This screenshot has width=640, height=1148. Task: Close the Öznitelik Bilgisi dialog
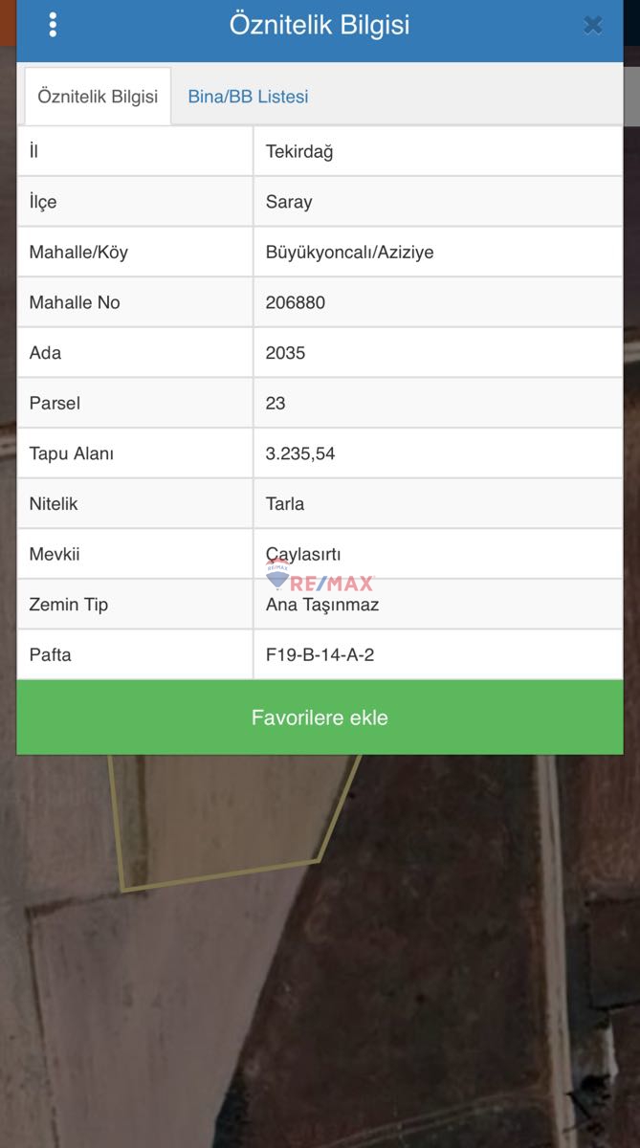tap(592, 26)
